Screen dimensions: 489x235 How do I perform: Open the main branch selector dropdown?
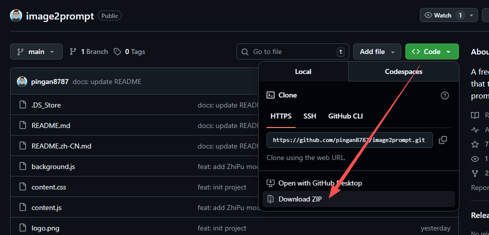point(36,51)
